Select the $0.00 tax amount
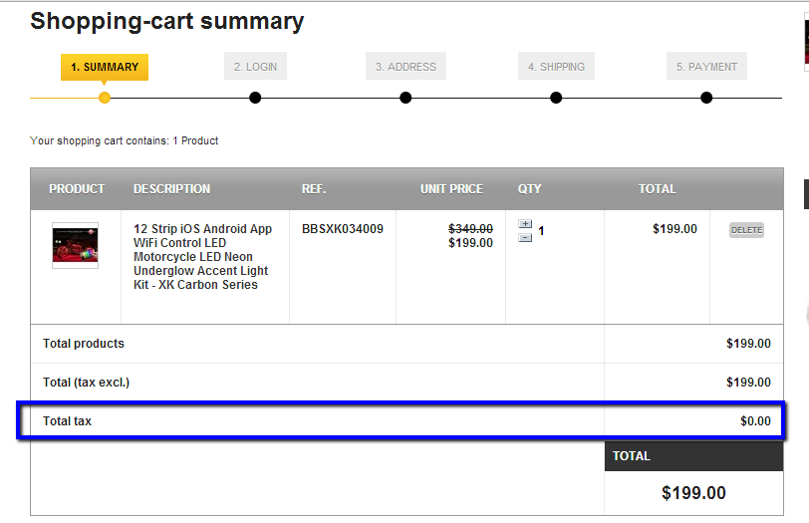This screenshot has width=809, height=523. pos(755,421)
